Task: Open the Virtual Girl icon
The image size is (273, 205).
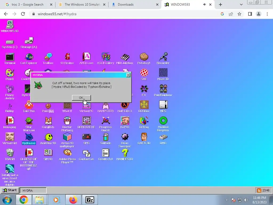Action: 10,139
